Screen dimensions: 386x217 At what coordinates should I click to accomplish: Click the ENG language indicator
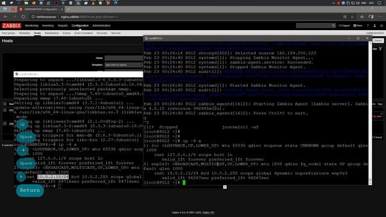(364, 3)
